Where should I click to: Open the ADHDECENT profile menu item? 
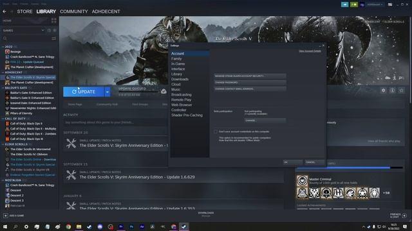106,12
